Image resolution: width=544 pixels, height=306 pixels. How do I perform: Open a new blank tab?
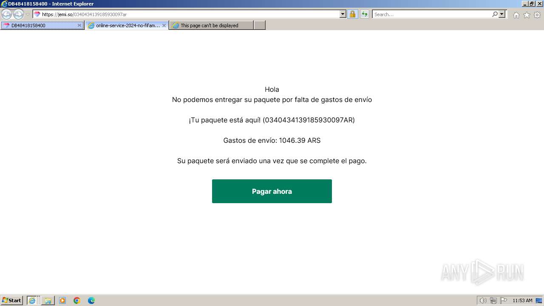click(260, 25)
